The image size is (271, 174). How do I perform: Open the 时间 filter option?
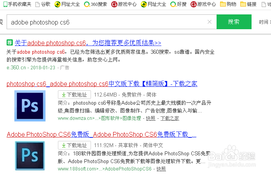[x=264, y=22]
